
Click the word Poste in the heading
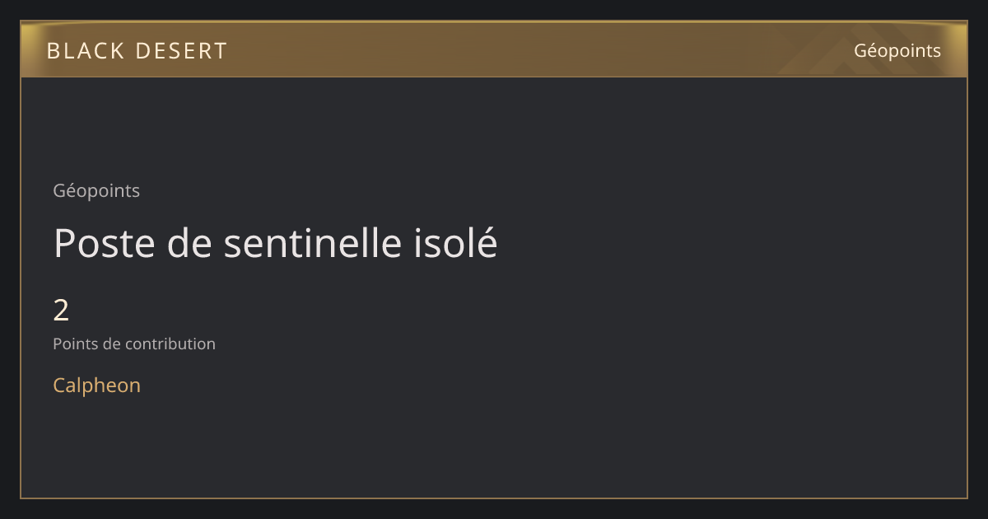pyautogui.click(x=105, y=244)
